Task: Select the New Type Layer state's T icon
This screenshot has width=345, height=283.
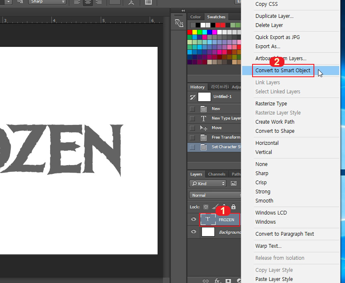Action: pos(204,119)
